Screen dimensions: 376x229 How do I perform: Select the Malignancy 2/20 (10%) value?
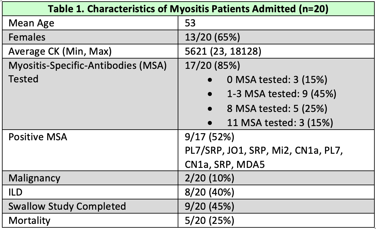pyautogui.click(x=209, y=178)
